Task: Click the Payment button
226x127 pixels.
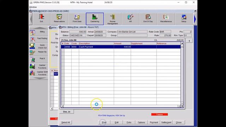Action: [154, 122]
